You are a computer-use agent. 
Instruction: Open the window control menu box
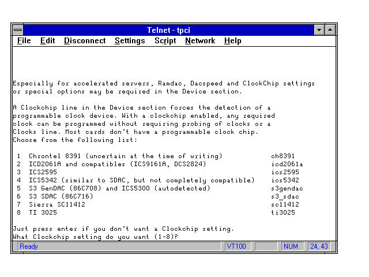pos(18,29)
